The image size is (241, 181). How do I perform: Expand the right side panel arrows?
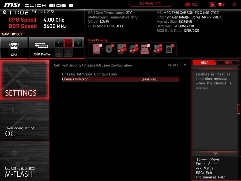tap(238, 109)
